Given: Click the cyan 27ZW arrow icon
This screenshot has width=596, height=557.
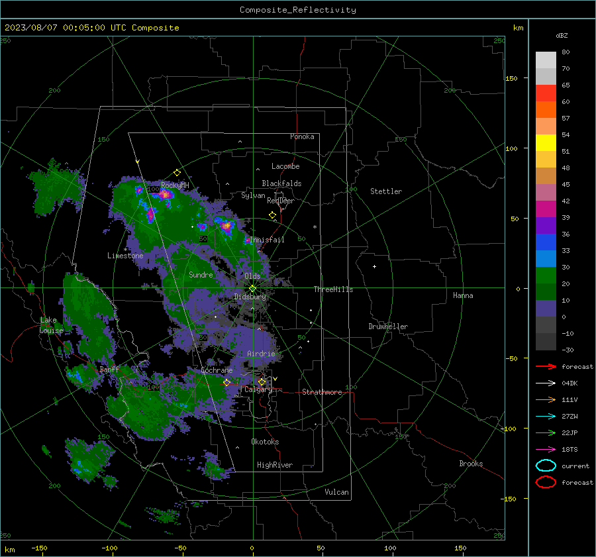Looking at the screenshot, I should (546, 417).
